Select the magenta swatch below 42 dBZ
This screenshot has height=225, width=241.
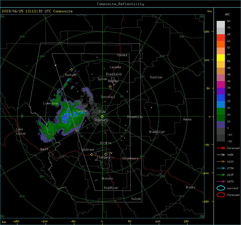[x=221, y=84]
